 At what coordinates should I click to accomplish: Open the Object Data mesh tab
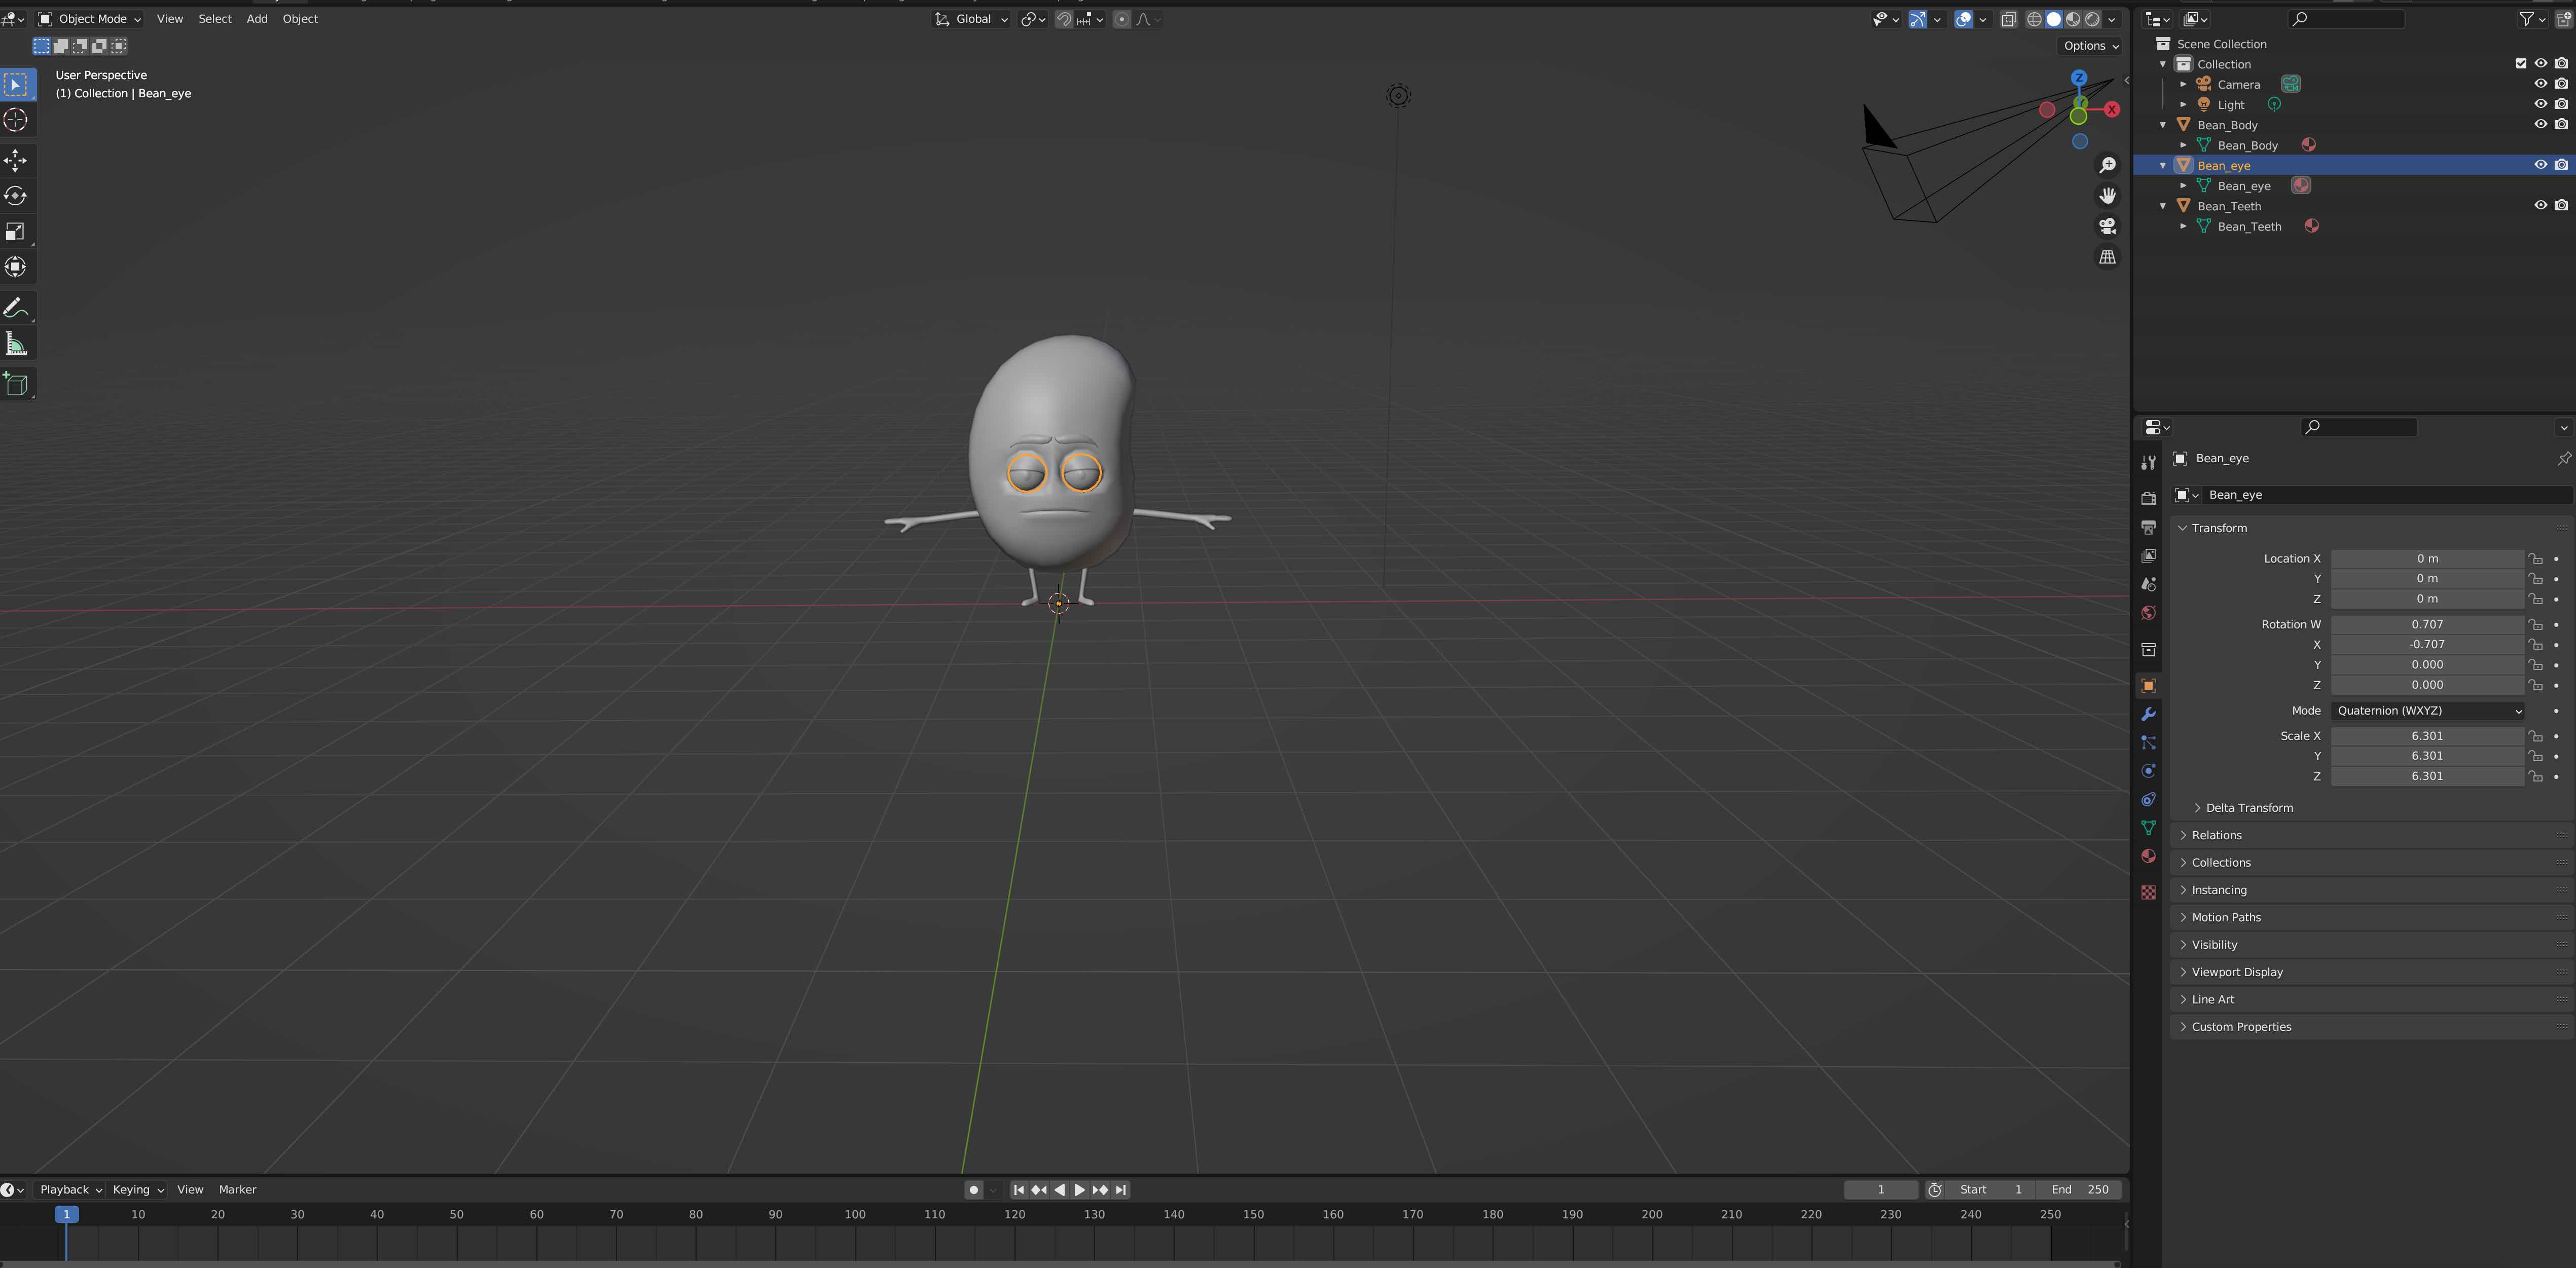coord(2148,828)
